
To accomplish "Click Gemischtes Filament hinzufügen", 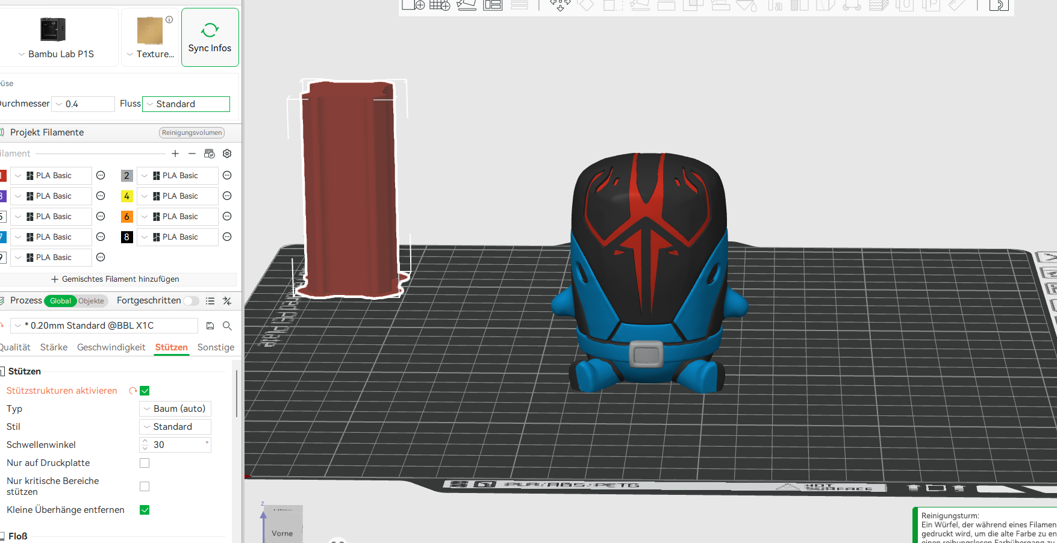I will click(x=115, y=279).
